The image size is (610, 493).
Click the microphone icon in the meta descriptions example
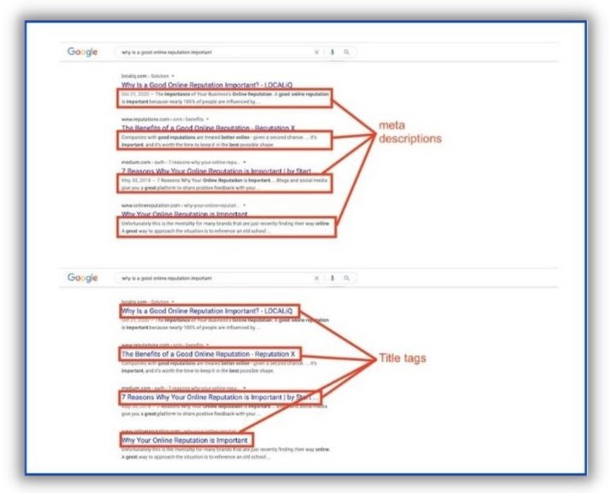332,52
